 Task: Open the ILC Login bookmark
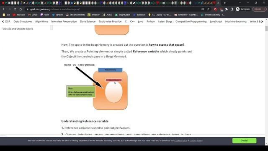point(160,15)
